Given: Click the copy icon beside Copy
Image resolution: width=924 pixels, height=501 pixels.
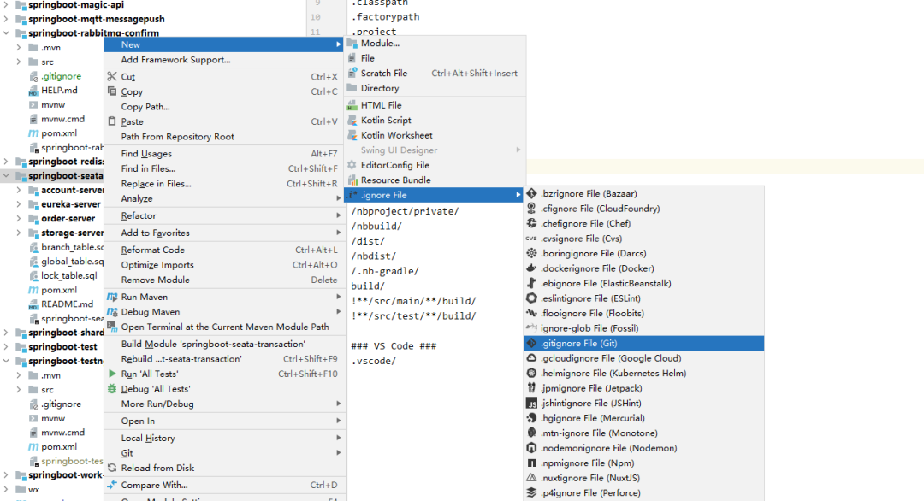Looking at the screenshot, I should pos(112,91).
